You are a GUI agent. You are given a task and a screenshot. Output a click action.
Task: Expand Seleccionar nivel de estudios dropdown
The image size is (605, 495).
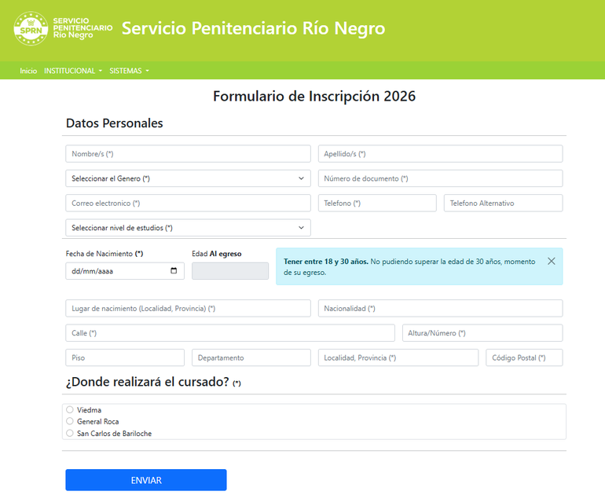(x=188, y=228)
